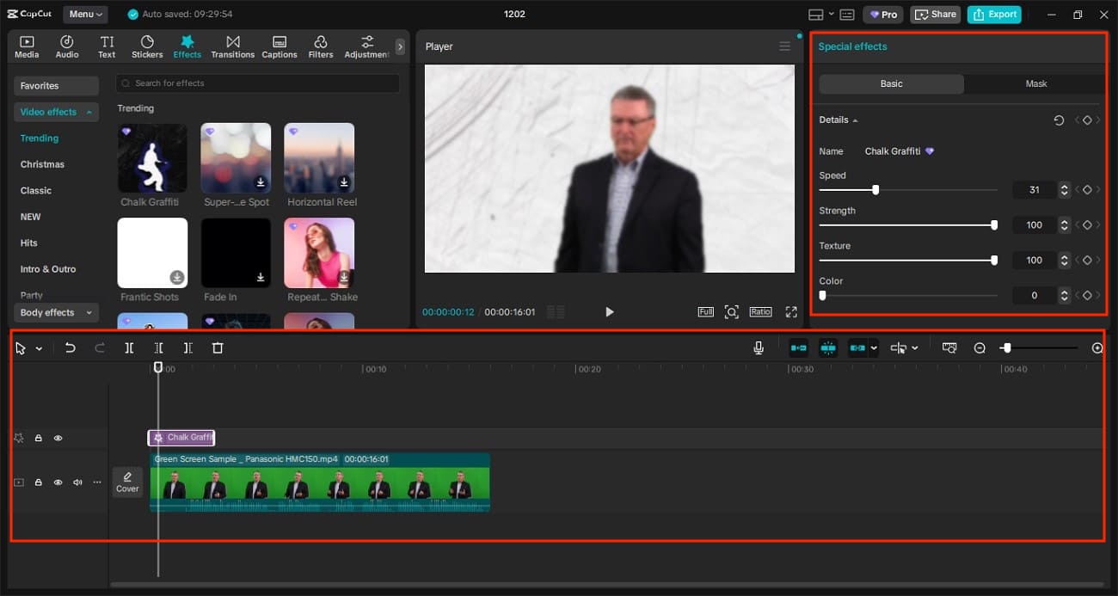Viewport: 1118px width, 596px height.
Task: Click the Search for effects field
Action: pyautogui.click(x=258, y=83)
